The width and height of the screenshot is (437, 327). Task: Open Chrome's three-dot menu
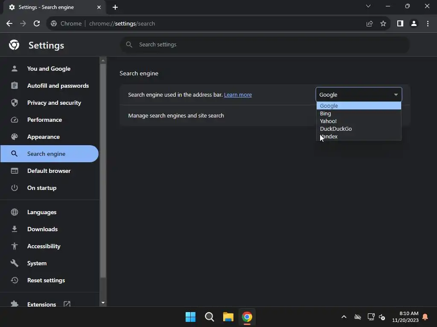pos(428,24)
